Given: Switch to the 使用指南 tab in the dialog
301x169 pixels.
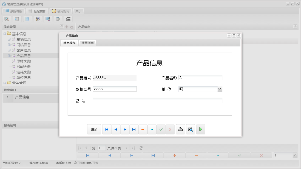Looking at the screenshot, I should tap(87, 43).
